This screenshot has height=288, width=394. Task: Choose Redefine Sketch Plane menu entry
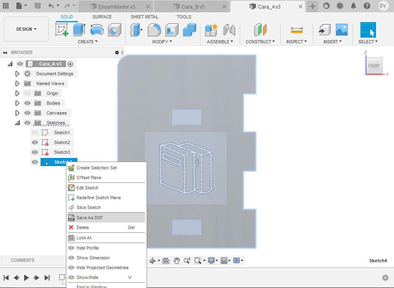(x=106, y=198)
